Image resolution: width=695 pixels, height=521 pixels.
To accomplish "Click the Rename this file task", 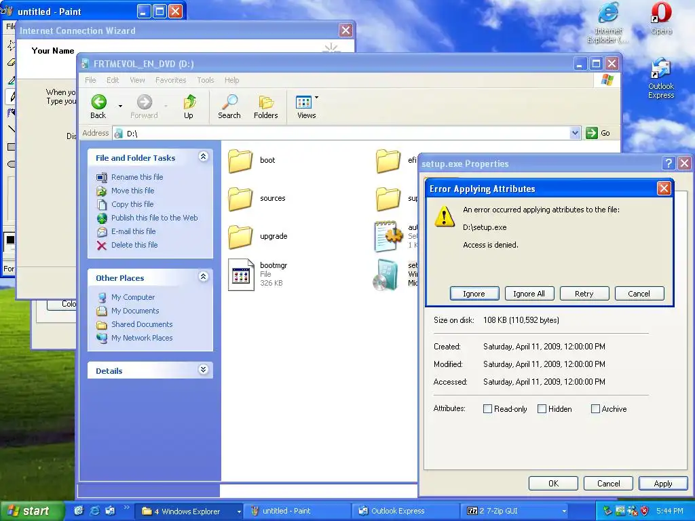I will [137, 177].
